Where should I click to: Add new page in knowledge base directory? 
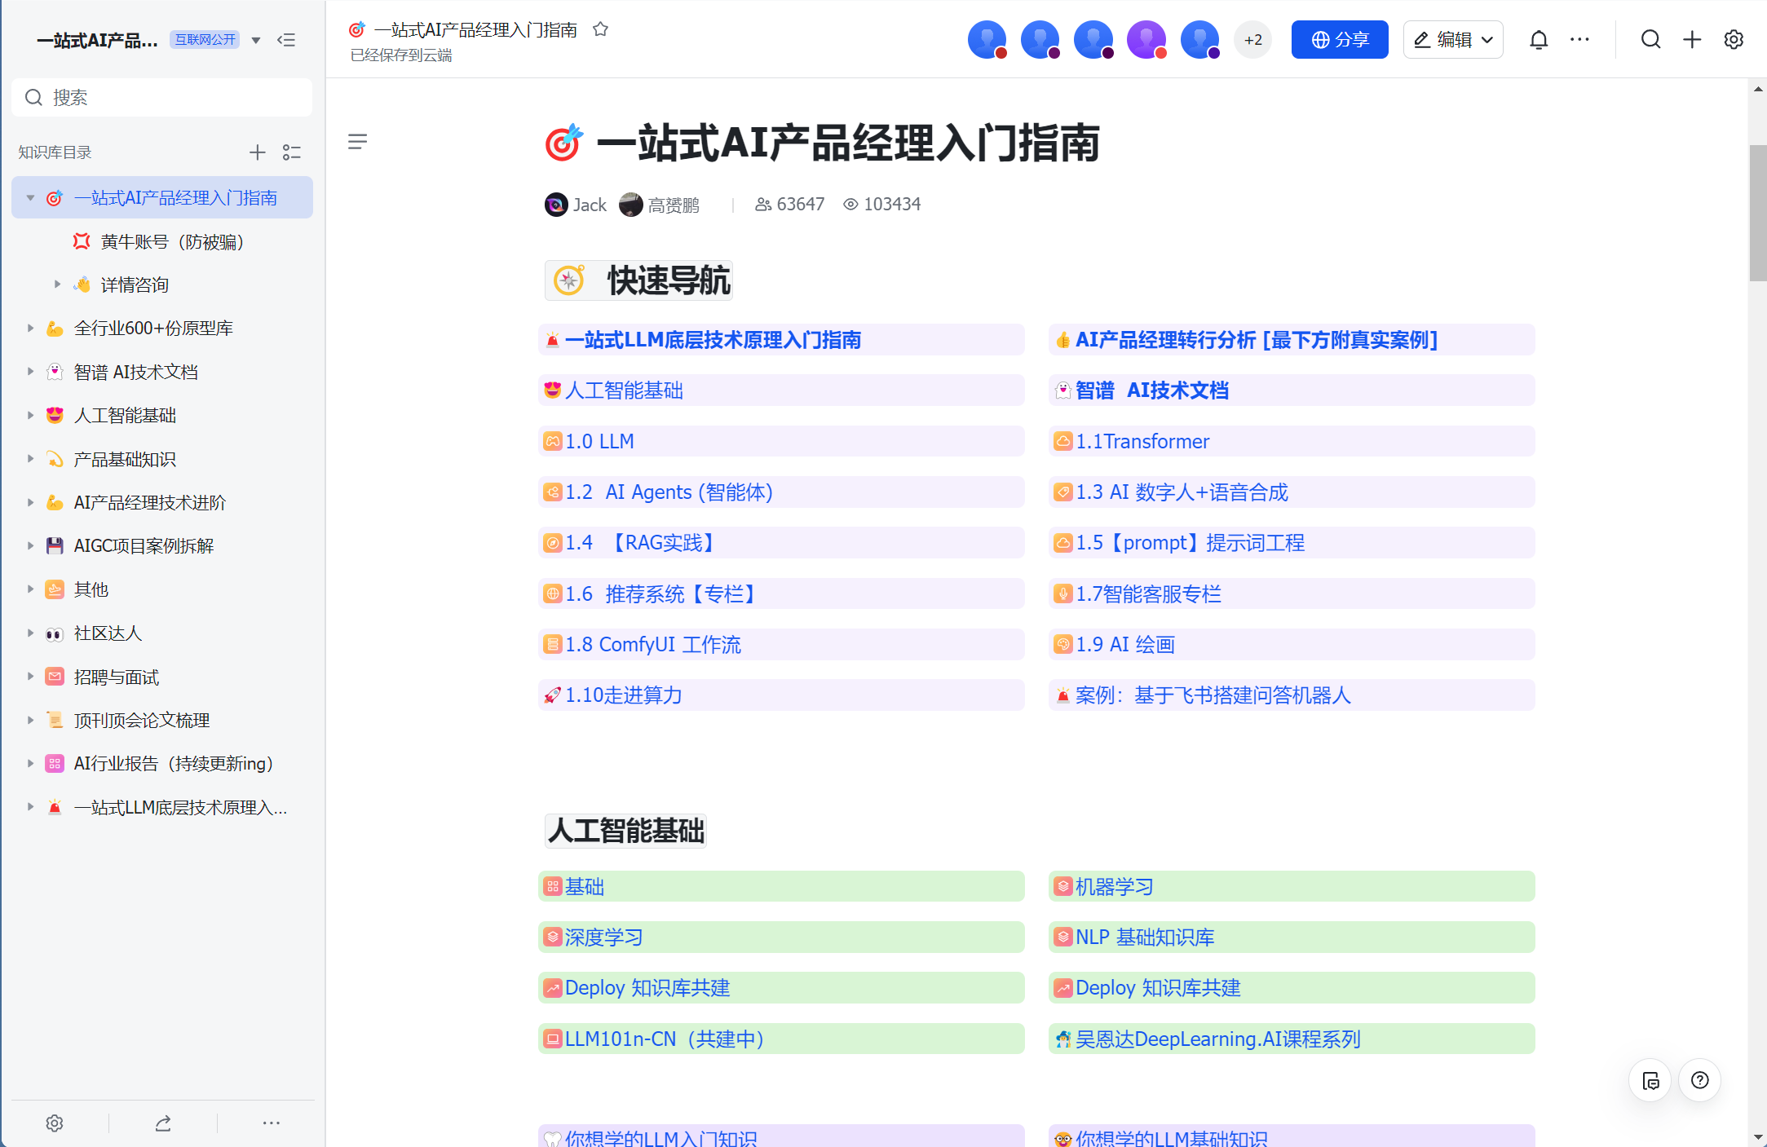257,152
